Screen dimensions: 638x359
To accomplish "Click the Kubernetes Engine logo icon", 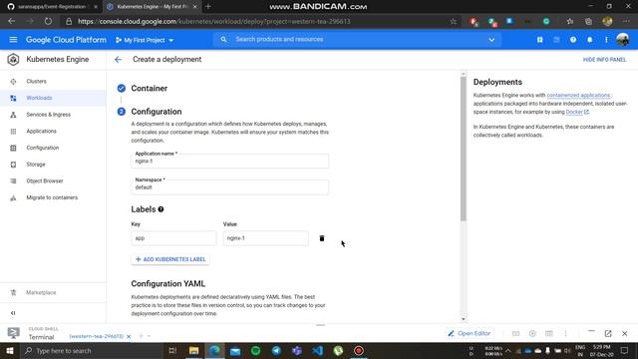I will [x=13, y=60].
